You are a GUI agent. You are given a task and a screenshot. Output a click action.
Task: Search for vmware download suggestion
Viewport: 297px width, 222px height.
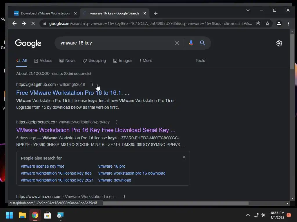click(115, 180)
